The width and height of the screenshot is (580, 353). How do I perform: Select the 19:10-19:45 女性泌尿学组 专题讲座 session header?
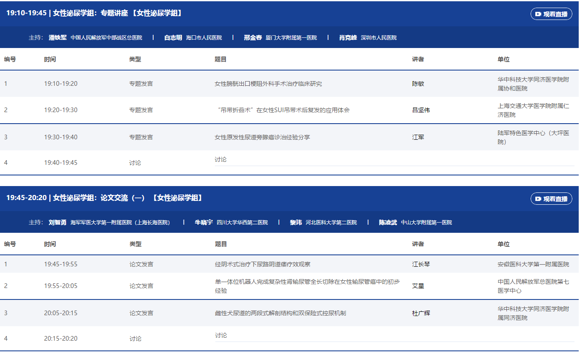click(x=94, y=13)
